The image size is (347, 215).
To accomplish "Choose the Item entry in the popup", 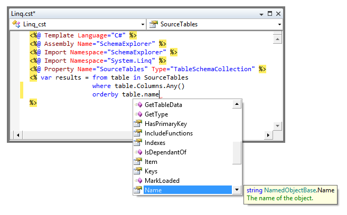I will [151, 162].
